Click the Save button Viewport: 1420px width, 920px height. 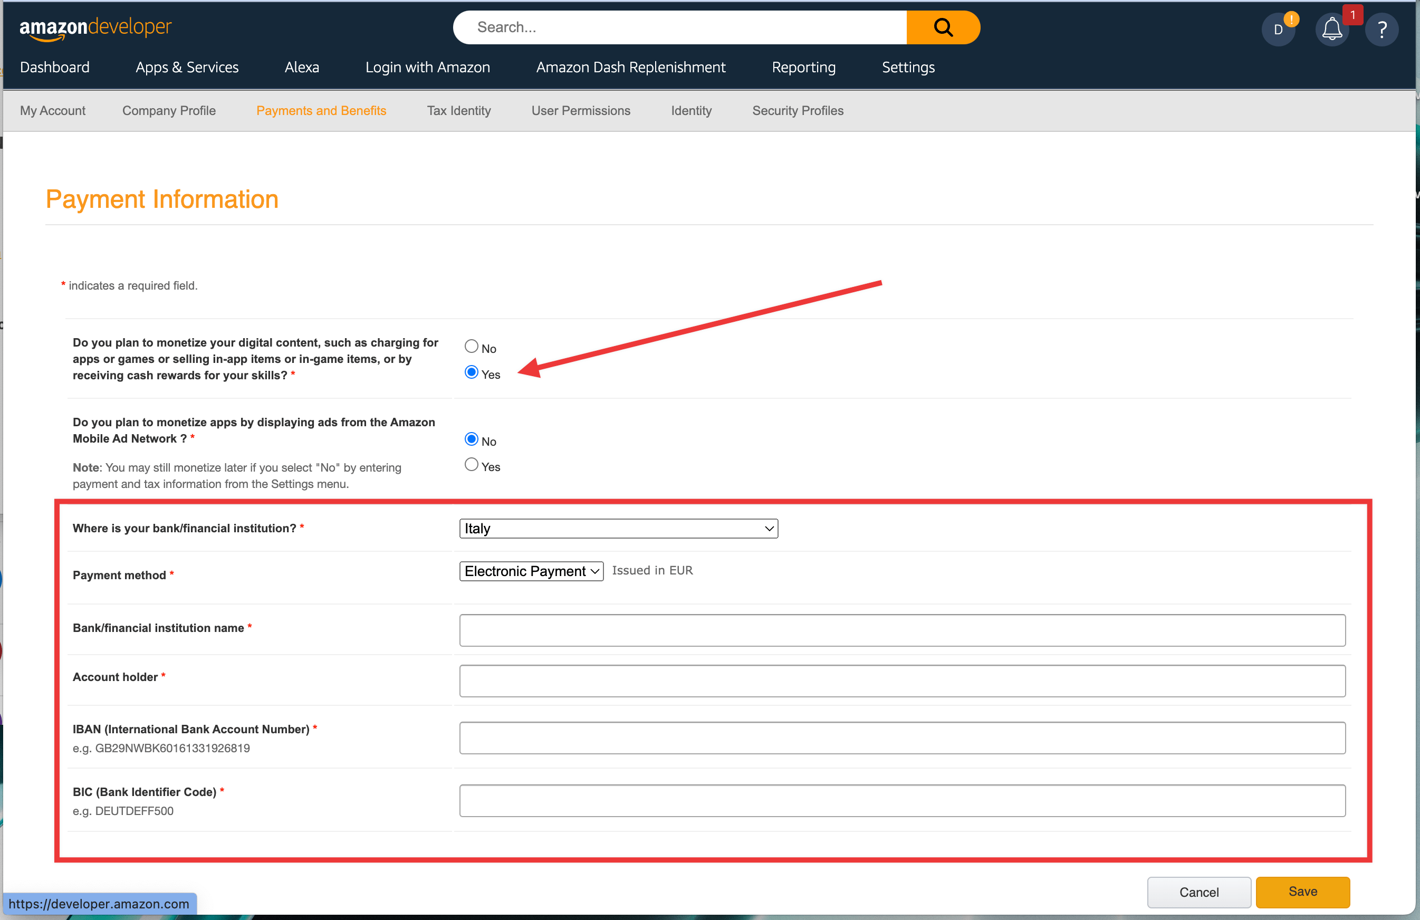1303,892
